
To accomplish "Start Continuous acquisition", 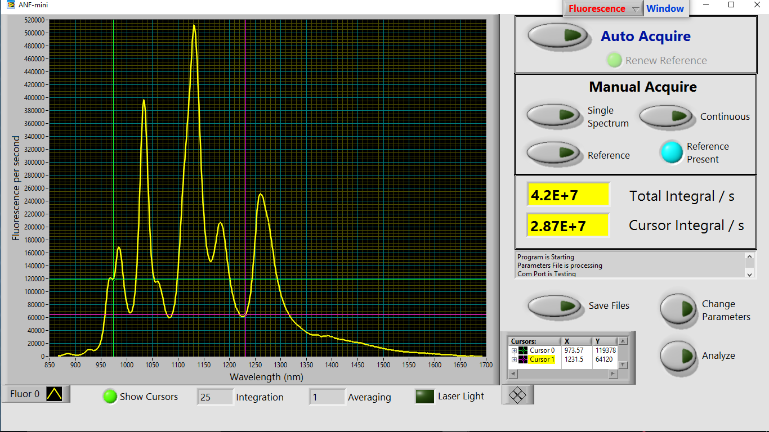I will pyautogui.click(x=667, y=116).
